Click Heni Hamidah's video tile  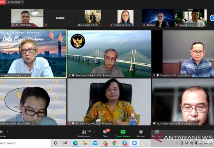pos(109,102)
